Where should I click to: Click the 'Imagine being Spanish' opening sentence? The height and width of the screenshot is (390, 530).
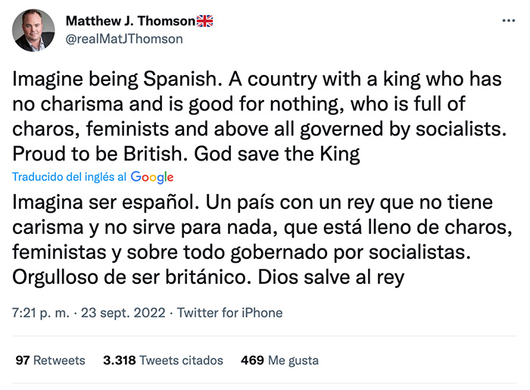coord(117,79)
